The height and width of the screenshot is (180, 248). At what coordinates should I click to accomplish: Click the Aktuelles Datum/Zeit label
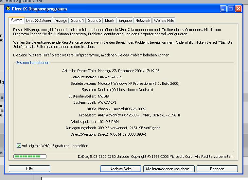point(79,71)
